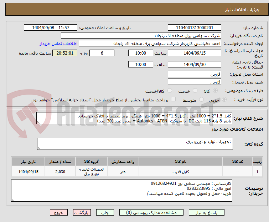Click the تعداد / مقدار column header
The image size is (269, 222).
(x=60, y=162)
